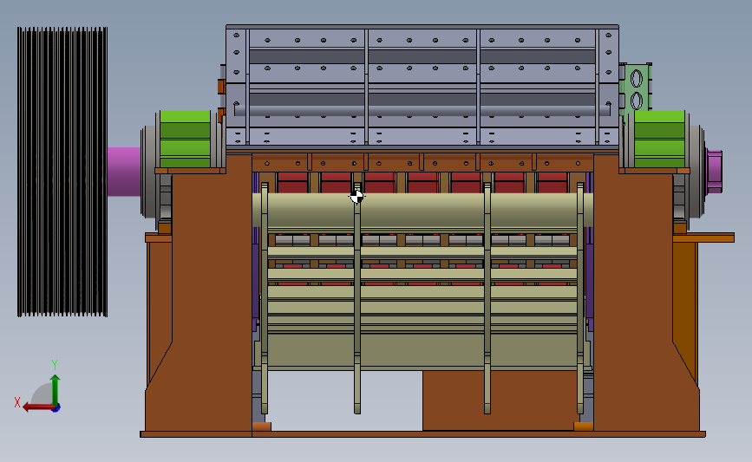Select the large olive roller cylinder
The height and width of the screenshot is (462, 752).
point(422,211)
